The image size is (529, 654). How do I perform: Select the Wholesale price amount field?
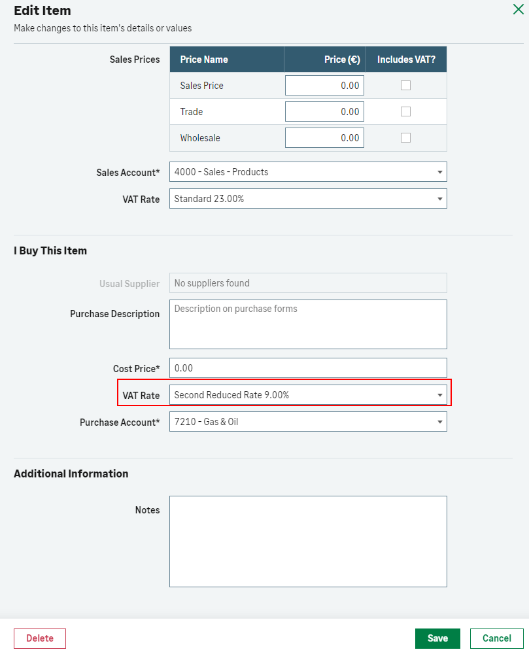click(324, 138)
